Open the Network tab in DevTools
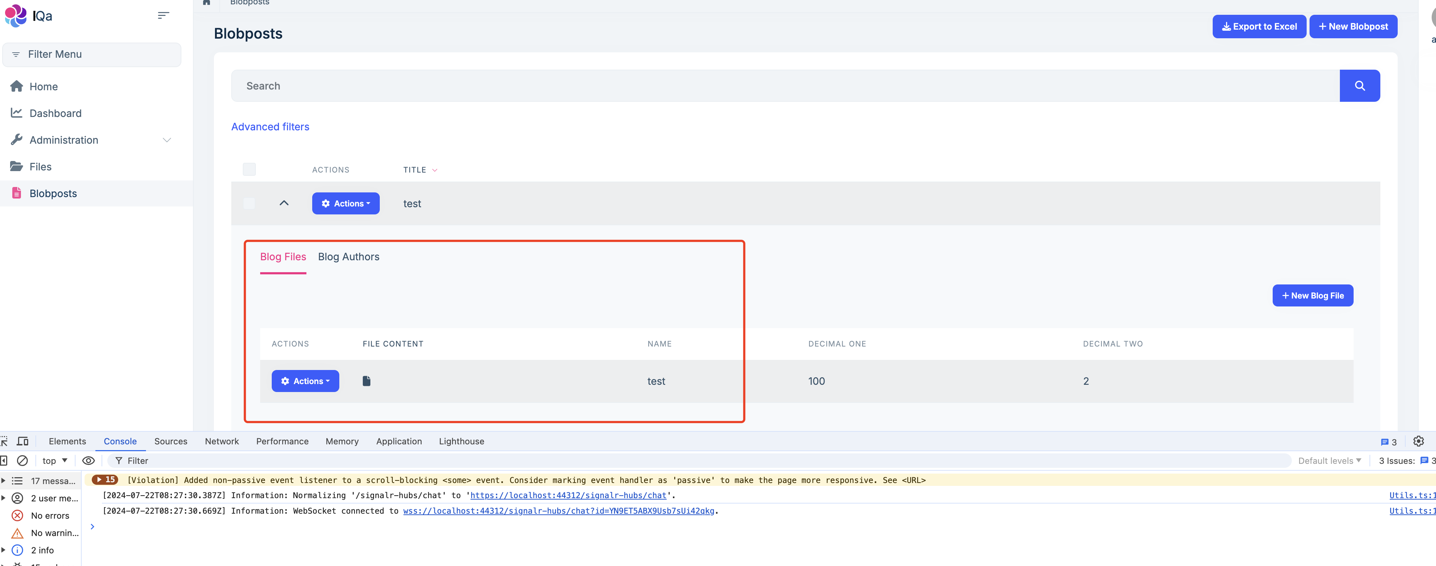Screen dimensions: 1436x566 pos(221,441)
